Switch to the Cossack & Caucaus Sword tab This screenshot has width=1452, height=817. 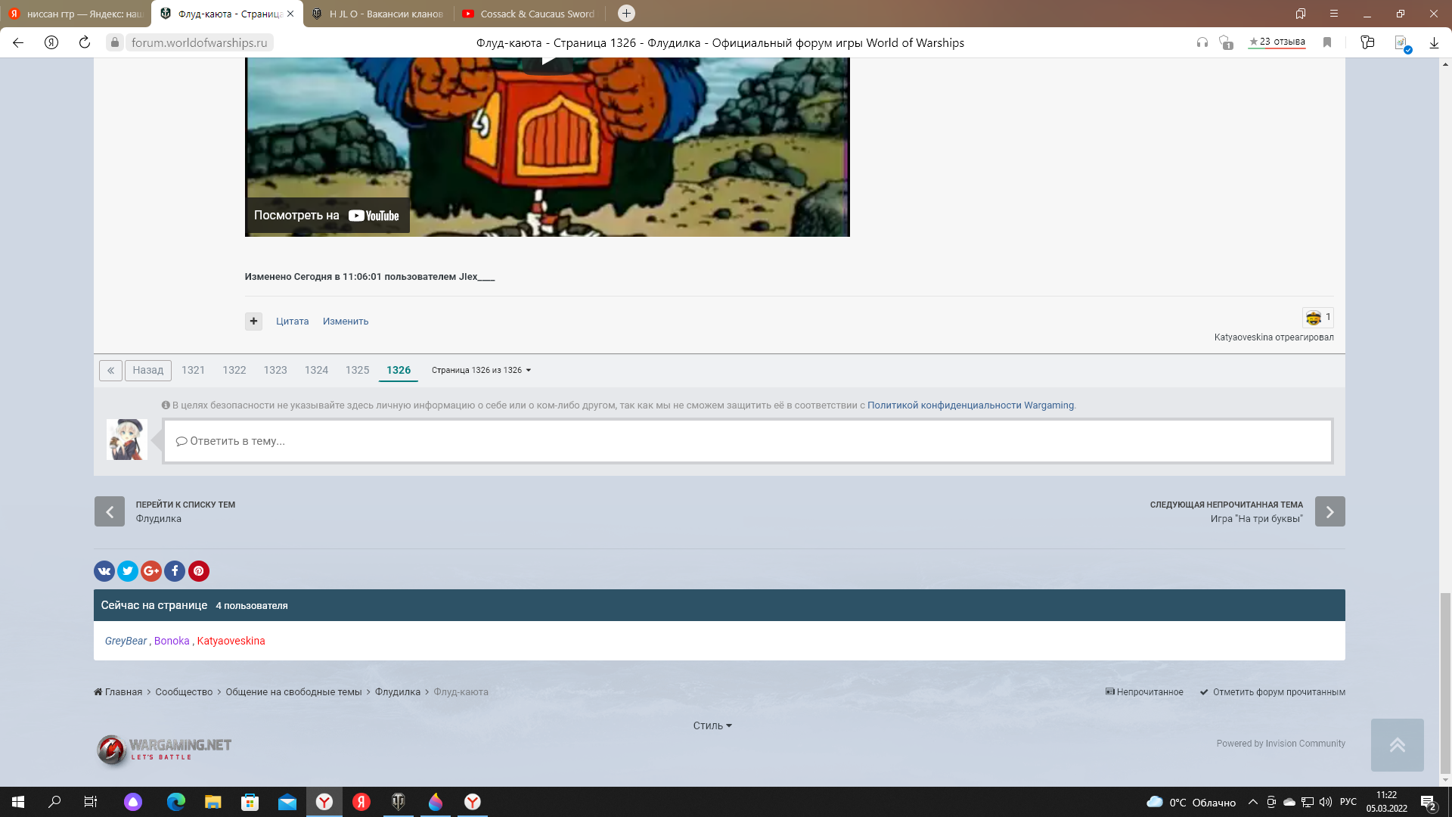pos(529,14)
